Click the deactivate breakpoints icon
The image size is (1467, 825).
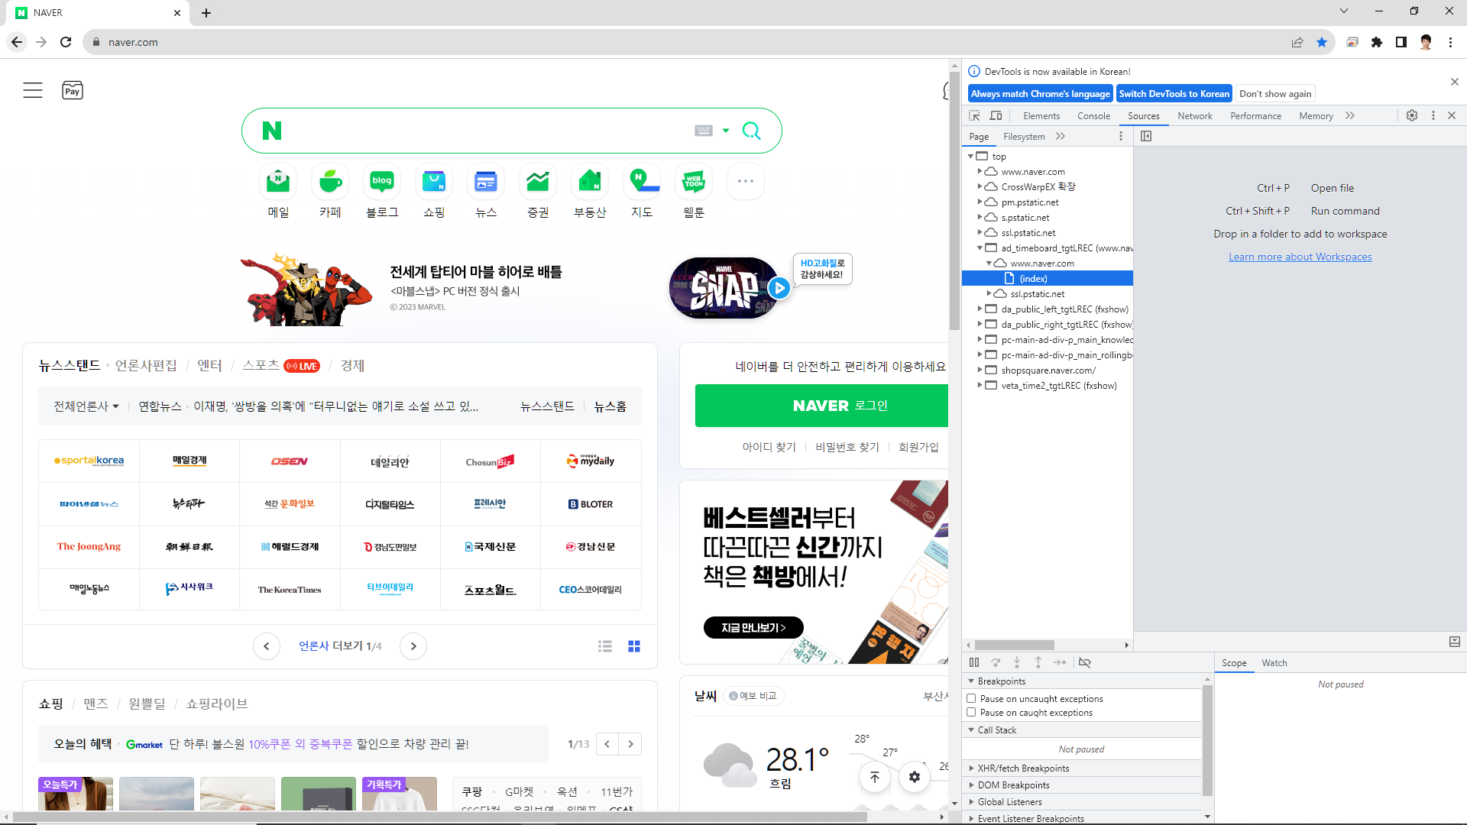click(x=1084, y=662)
